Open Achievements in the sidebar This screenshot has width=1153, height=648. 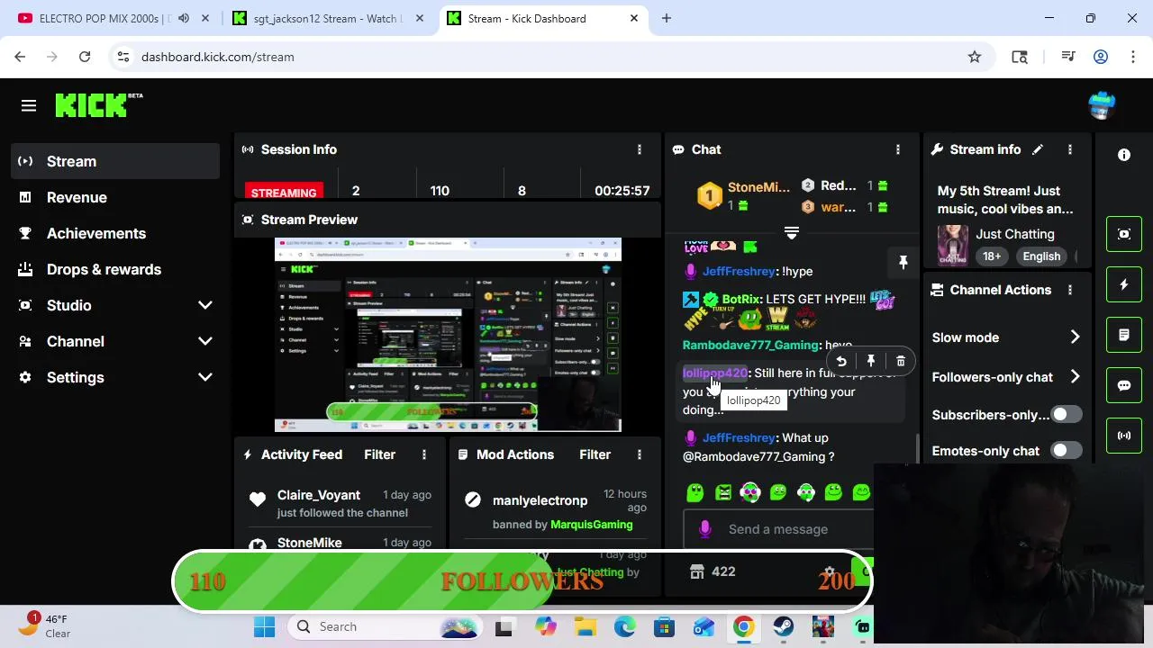pyautogui.click(x=115, y=233)
